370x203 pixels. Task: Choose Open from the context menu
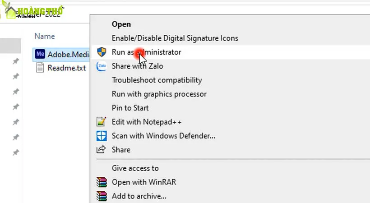pyautogui.click(x=121, y=24)
